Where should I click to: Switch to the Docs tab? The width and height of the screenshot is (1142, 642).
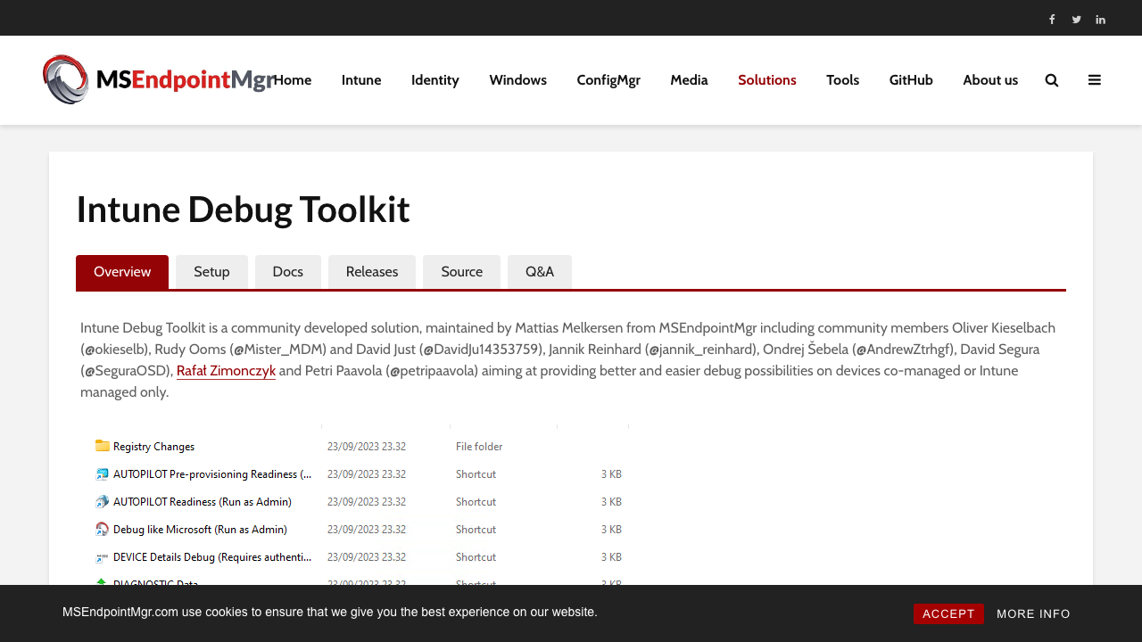(x=288, y=272)
